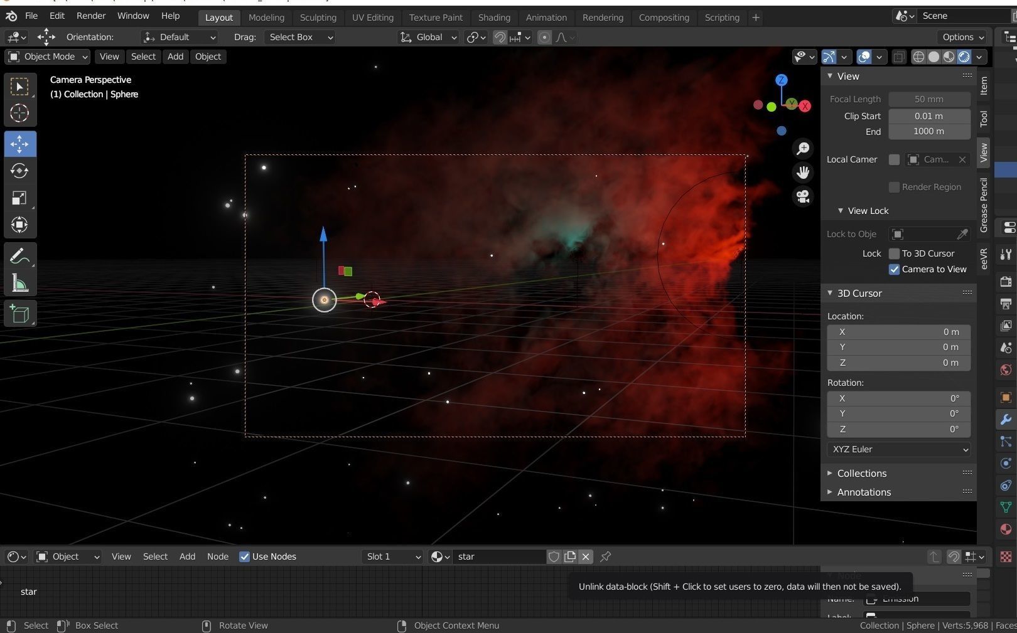This screenshot has height=633, width=1017.
Task: Open the World properties globe tab
Action: tap(1006, 370)
